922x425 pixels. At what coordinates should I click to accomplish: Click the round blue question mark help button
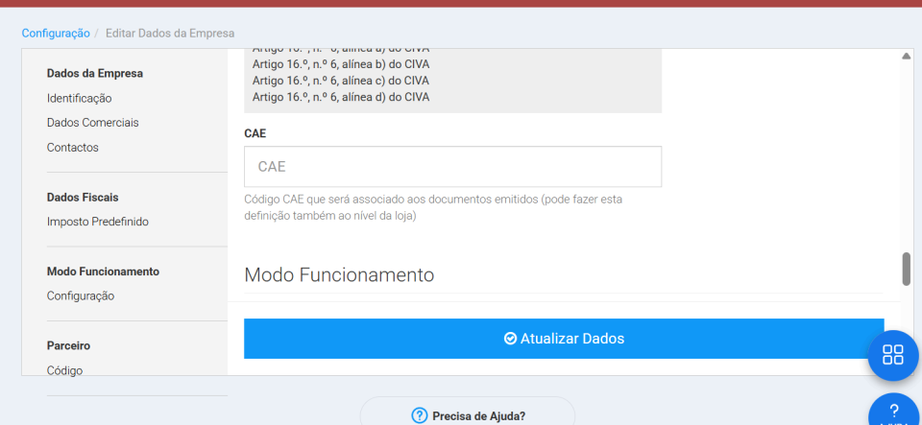click(894, 412)
